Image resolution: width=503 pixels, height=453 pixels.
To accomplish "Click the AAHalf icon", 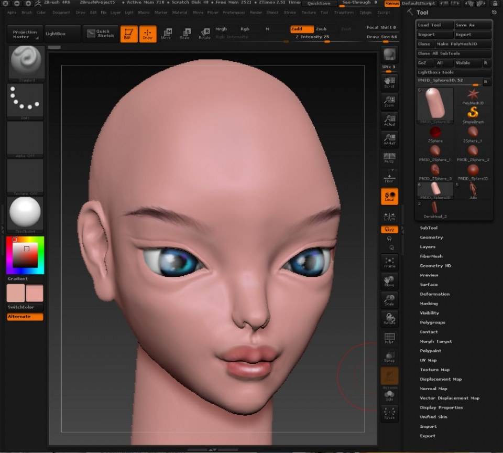I will click(389, 139).
